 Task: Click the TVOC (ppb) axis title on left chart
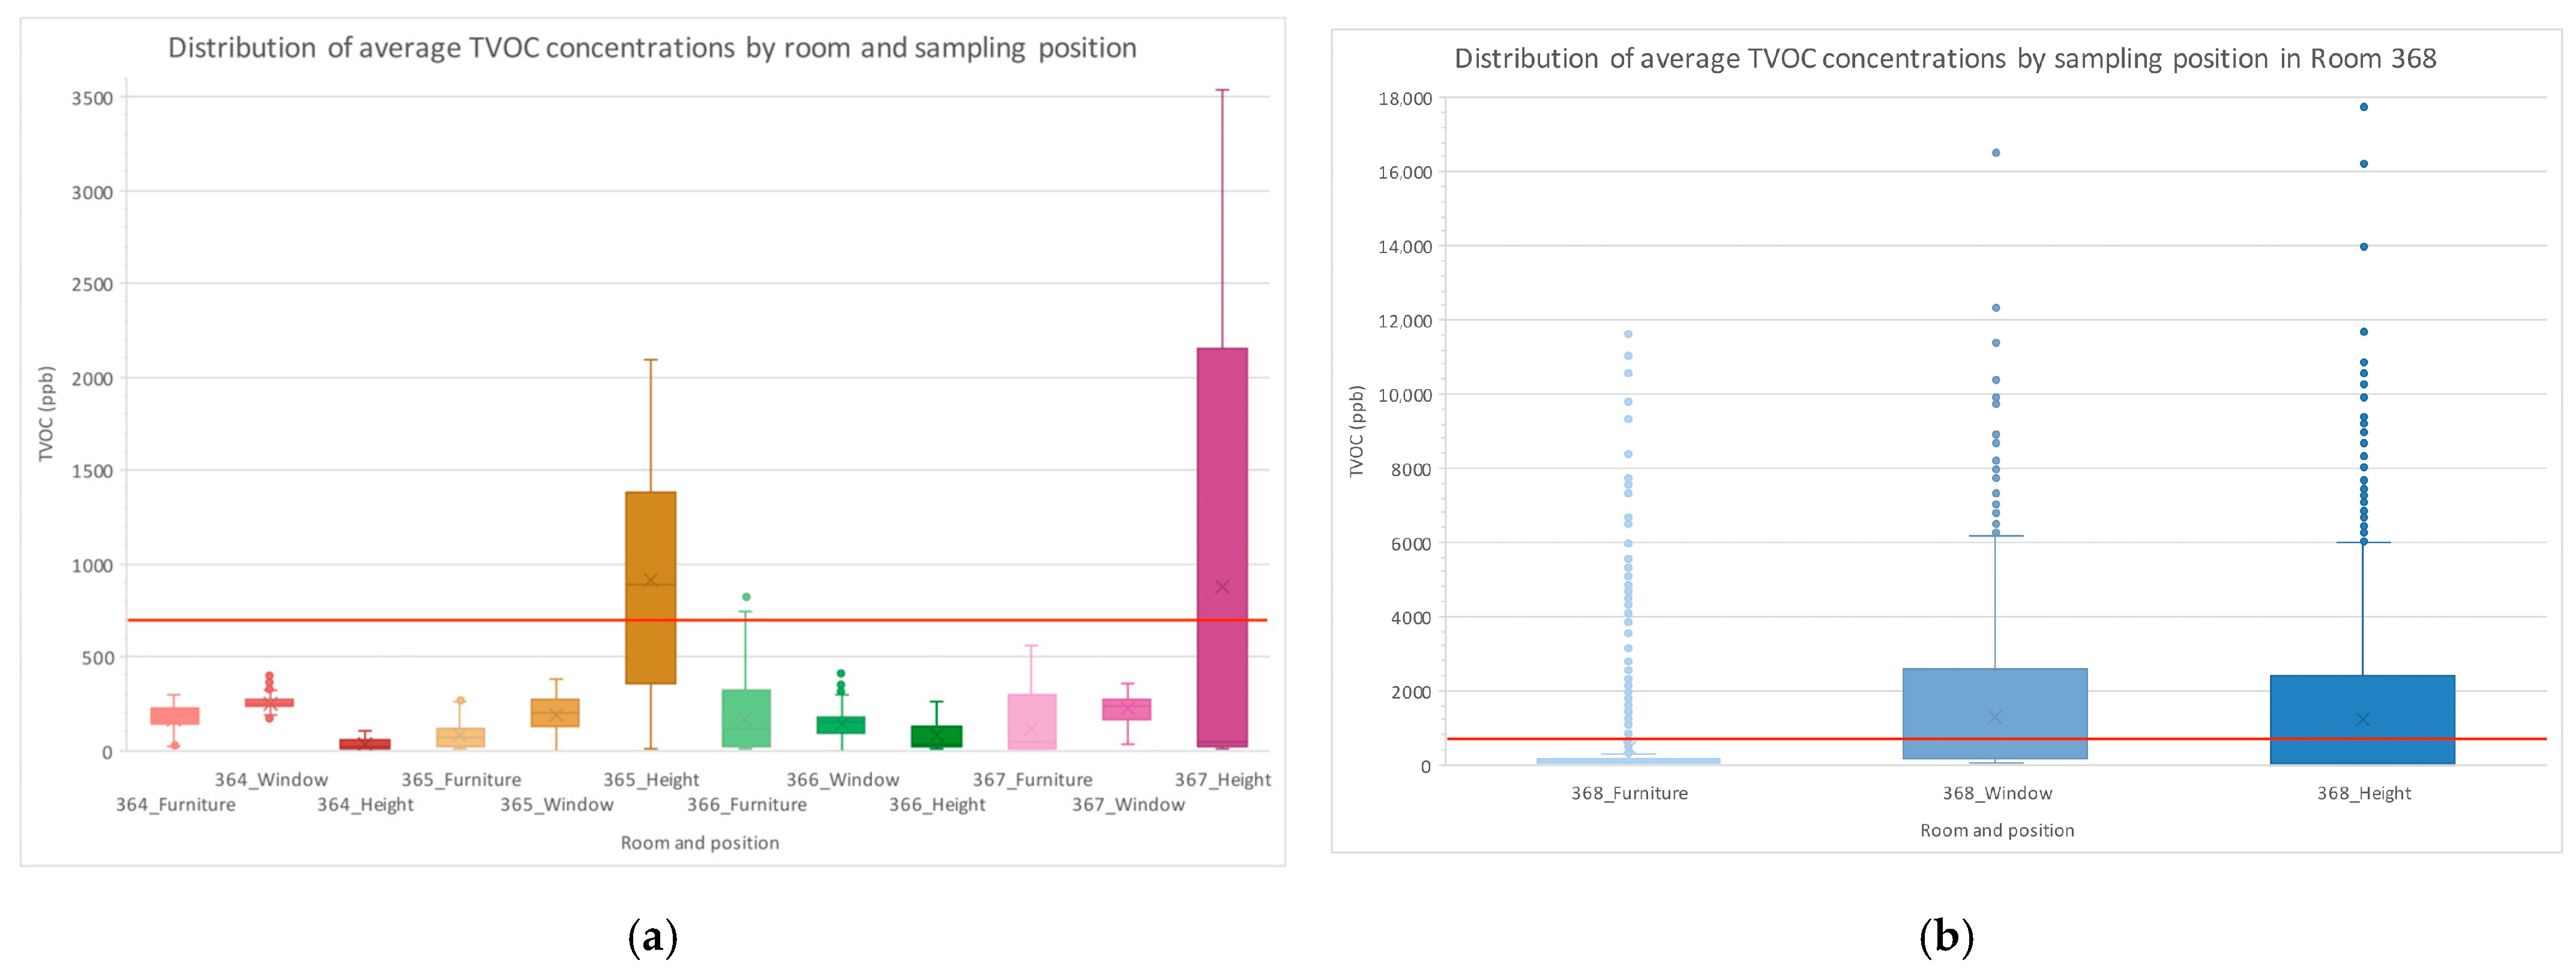point(46,414)
